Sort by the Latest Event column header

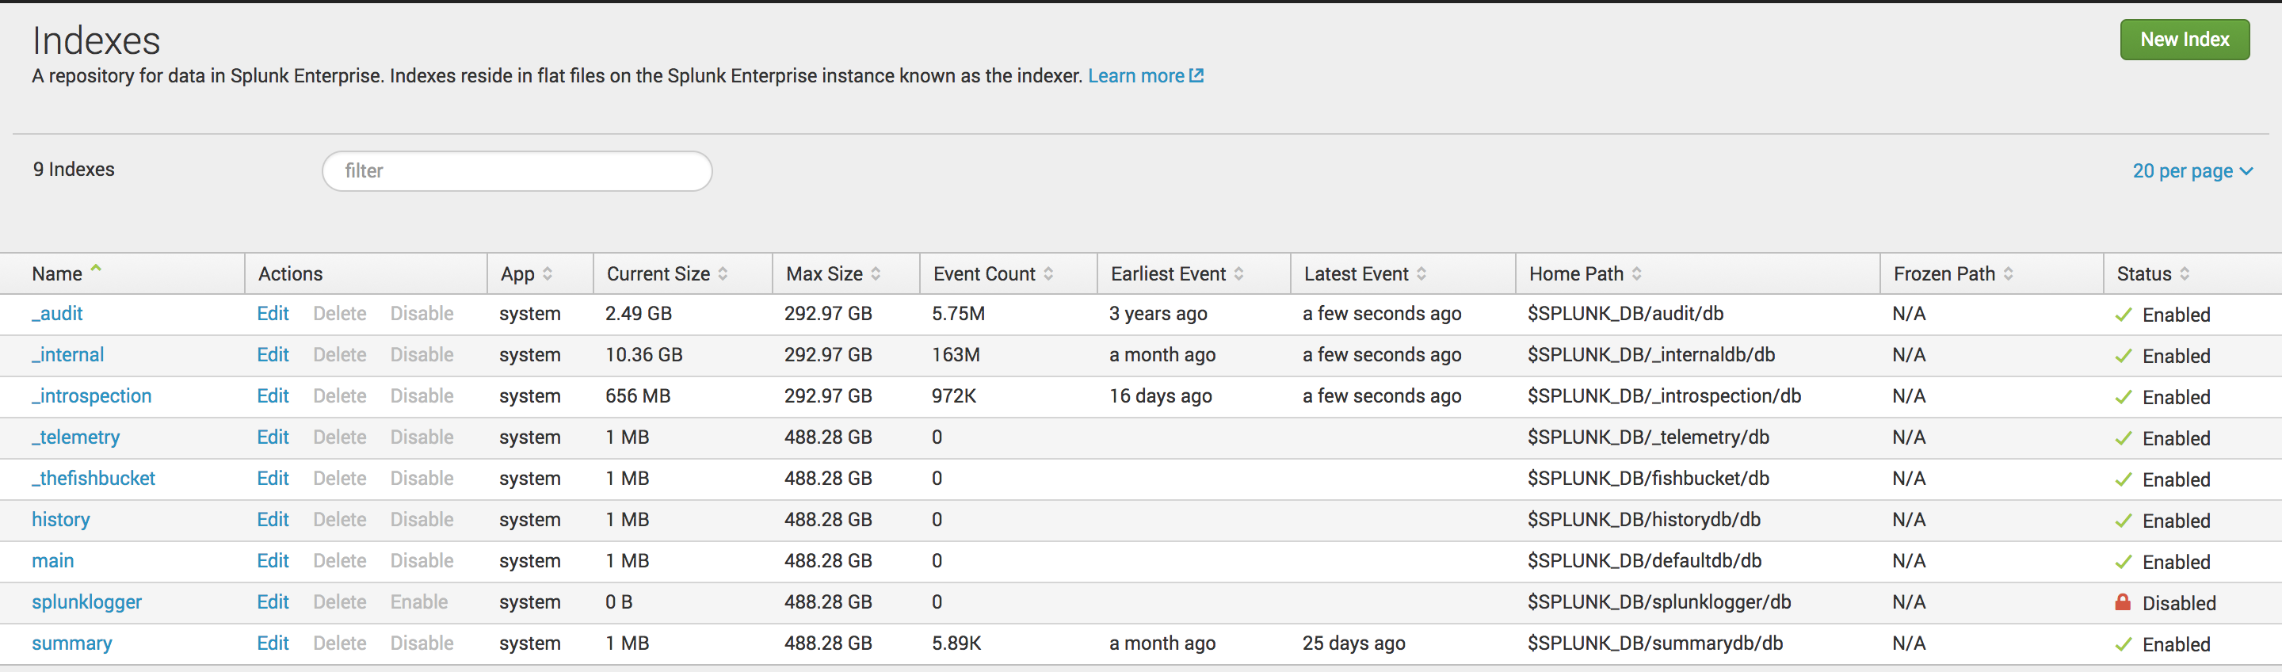point(1356,274)
